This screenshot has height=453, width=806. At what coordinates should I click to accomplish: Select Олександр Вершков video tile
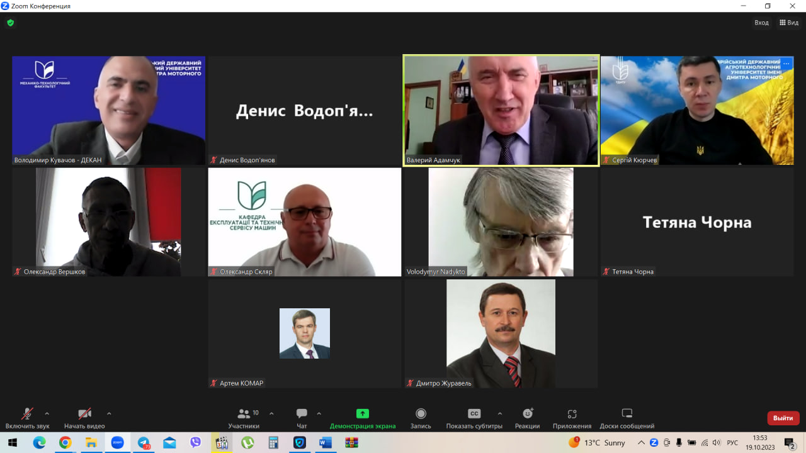[x=109, y=221]
